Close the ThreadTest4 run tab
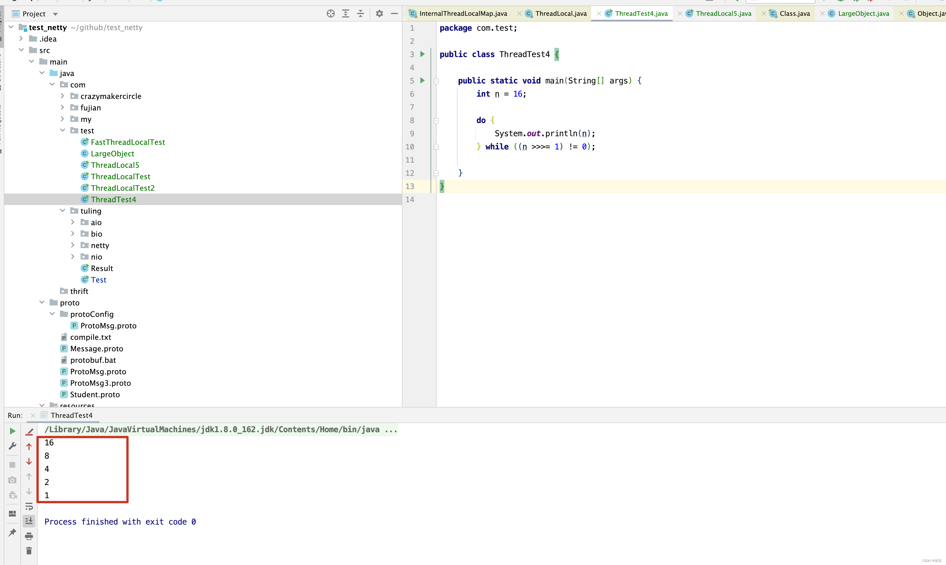Image resolution: width=946 pixels, height=565 pixels. pyautogui.click(x=33, y=415)
